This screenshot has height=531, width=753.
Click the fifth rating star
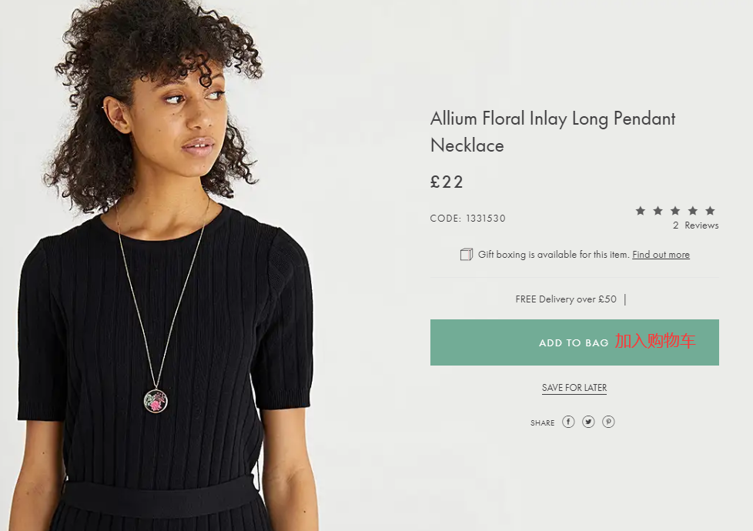point(710,211)
